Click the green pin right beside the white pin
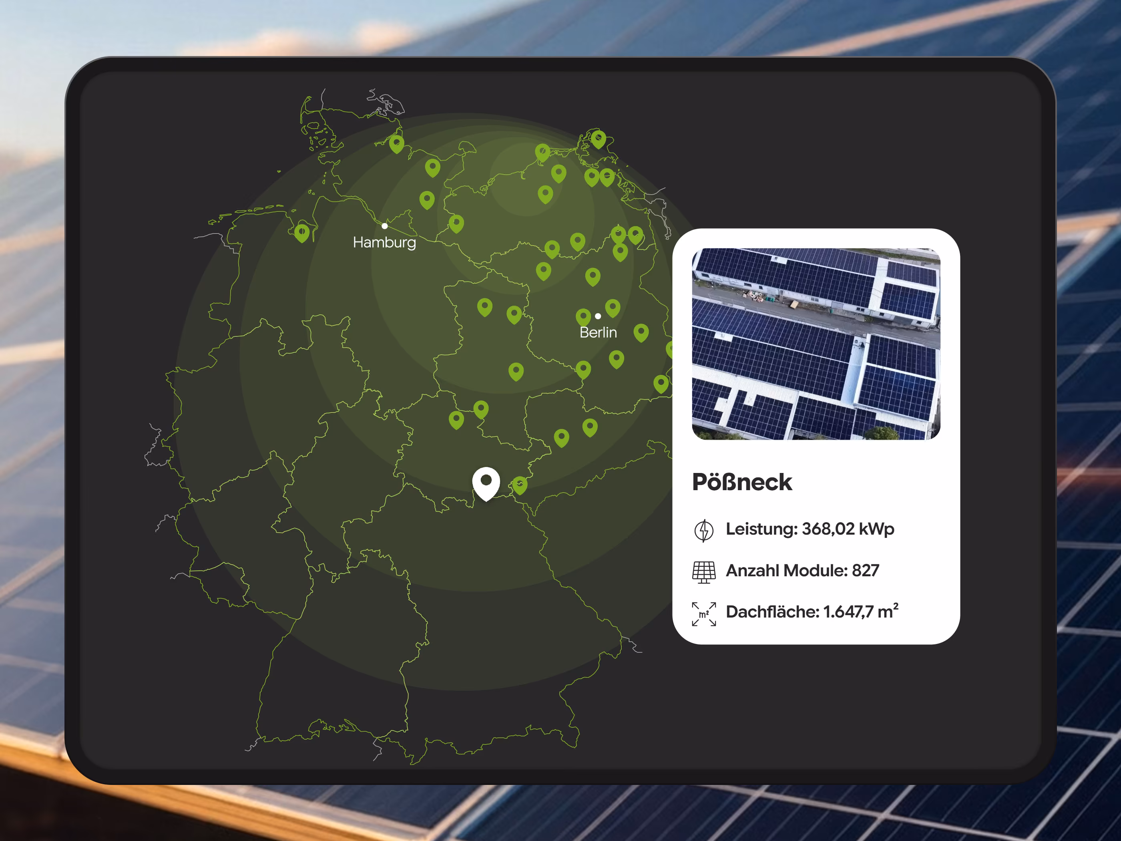1121x841 pixels. (519, 485)
